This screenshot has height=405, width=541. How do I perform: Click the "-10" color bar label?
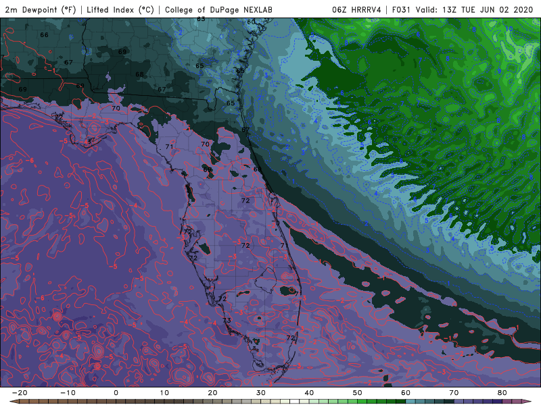68,393
